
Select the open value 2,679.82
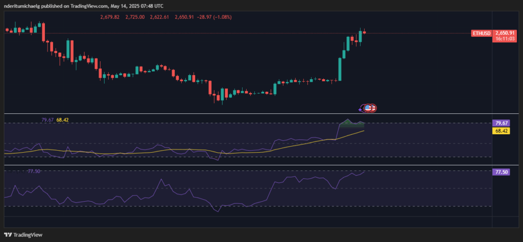pyautogui.click(x=110, y=17)
